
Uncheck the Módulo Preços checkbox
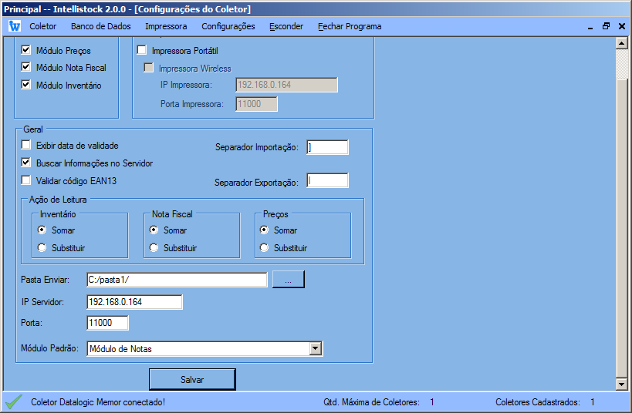point(25,50)
